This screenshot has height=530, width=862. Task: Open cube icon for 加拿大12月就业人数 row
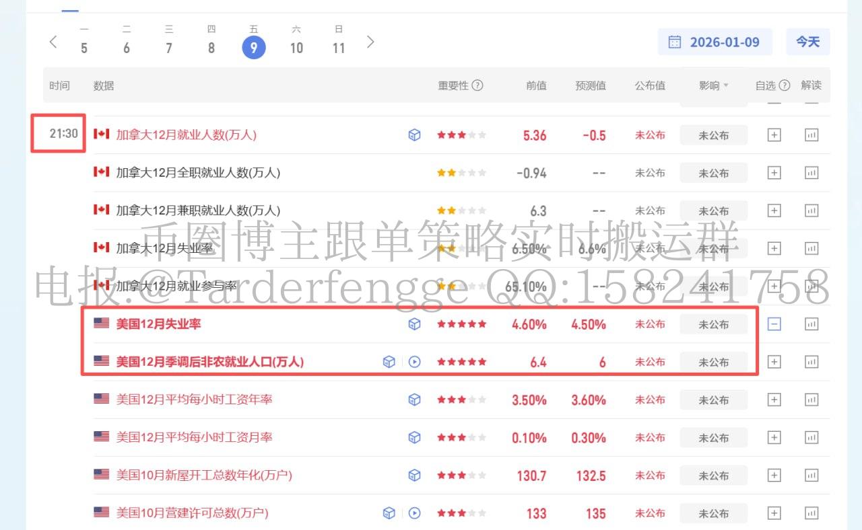point(414,135)
